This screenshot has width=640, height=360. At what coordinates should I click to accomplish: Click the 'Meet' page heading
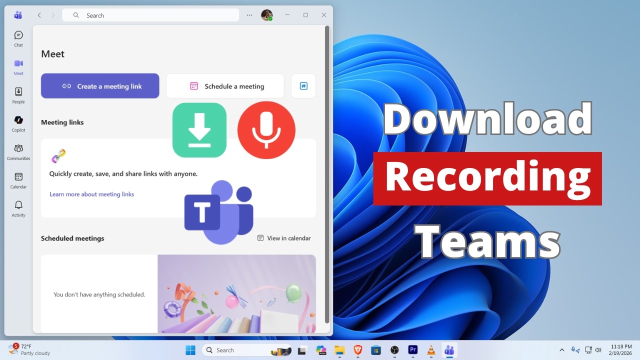click(53, 54)
